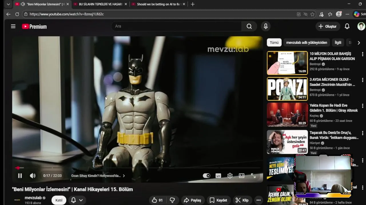The width and height of the screenshot is (366, 205).
Task: Open the favorites list star icon
Action: coord(330,14)
